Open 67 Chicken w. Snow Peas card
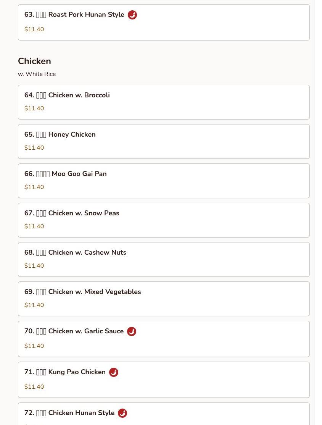 (164, 220)
